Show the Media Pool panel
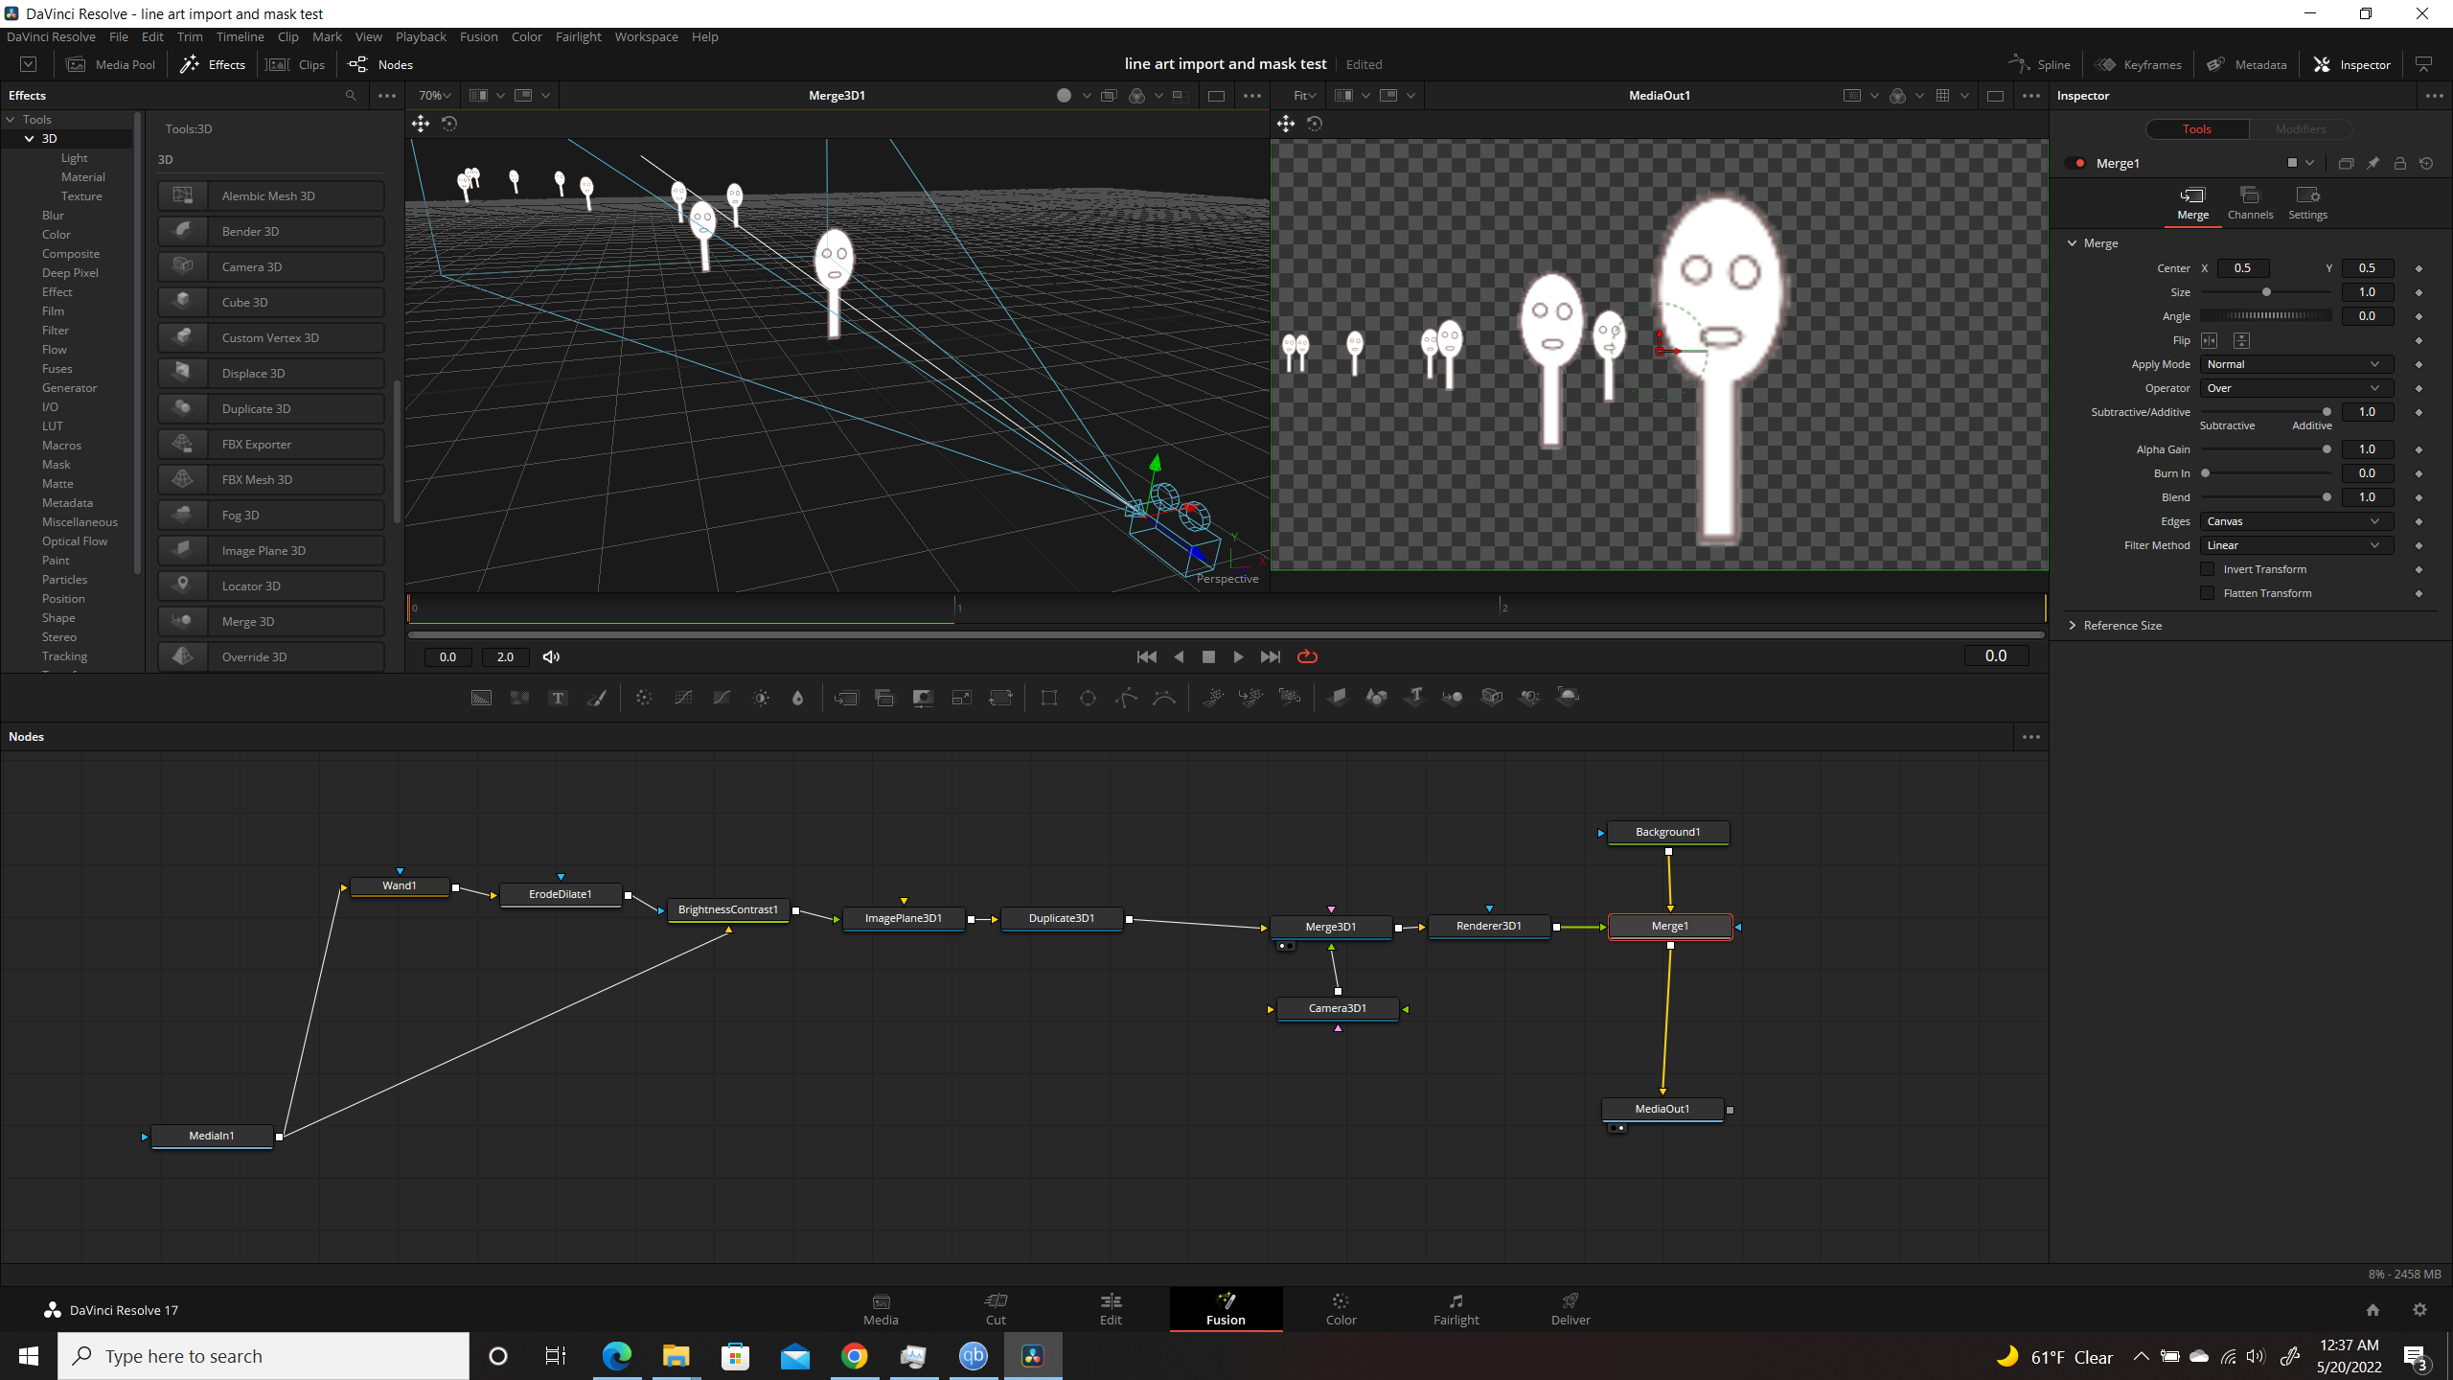 111,64
